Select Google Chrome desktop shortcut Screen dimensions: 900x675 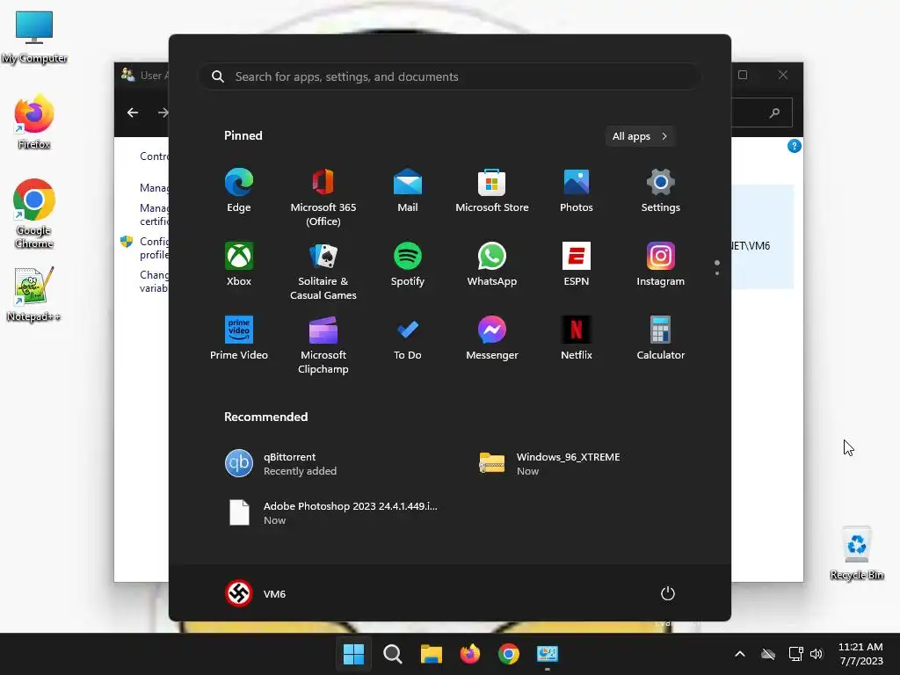point(34,214)
